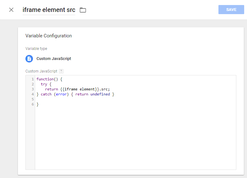Click the closing brace on line six
247x178 pixels.
pos(38,104)
